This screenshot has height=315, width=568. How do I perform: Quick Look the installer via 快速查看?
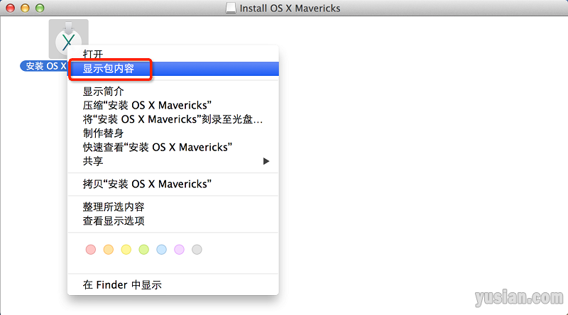[158, 148]
